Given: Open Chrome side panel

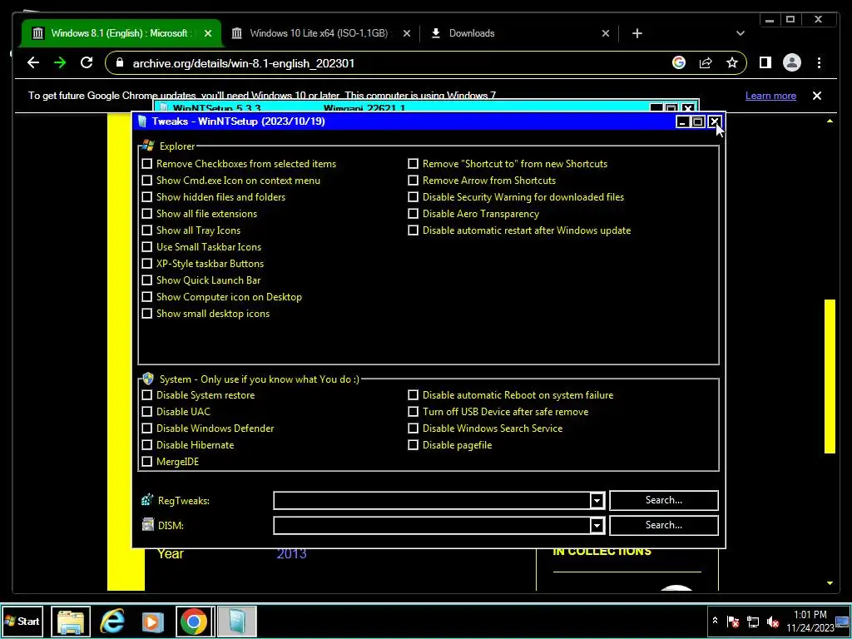Looking at the screenshot, I should click(765, 63).
